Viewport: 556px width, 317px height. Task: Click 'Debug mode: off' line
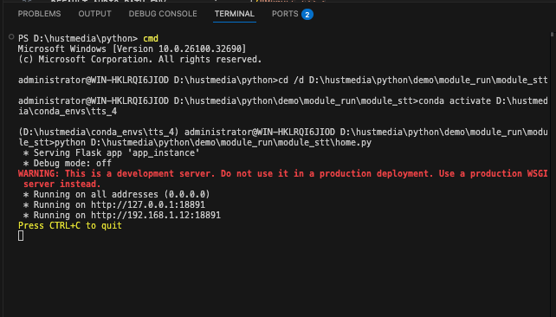[x=68, y=164]
